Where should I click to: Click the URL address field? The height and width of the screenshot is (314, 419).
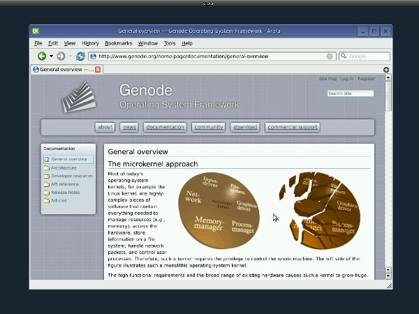point(212,57)
